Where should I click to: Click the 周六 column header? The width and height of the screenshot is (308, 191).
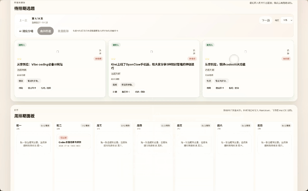pos(220,126)
